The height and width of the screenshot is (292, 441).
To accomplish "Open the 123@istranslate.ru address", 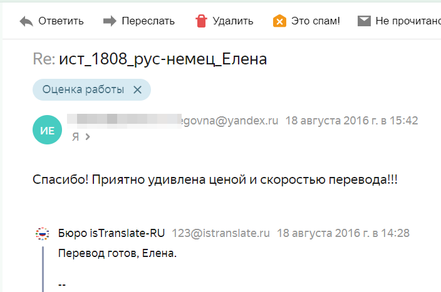I will pyautogui.click(x=220, y=233).
